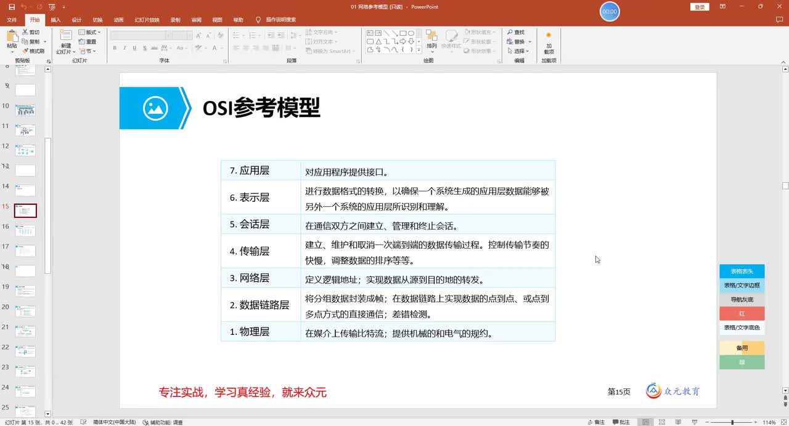The image size is (789, 426).
Task: Select slide 16 thumbnail
Action: coord(25,231)
